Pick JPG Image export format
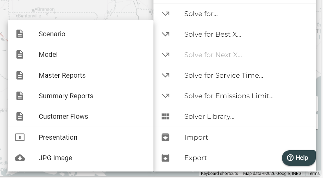This screenshot has width=323, height=178. coord(55,158)
